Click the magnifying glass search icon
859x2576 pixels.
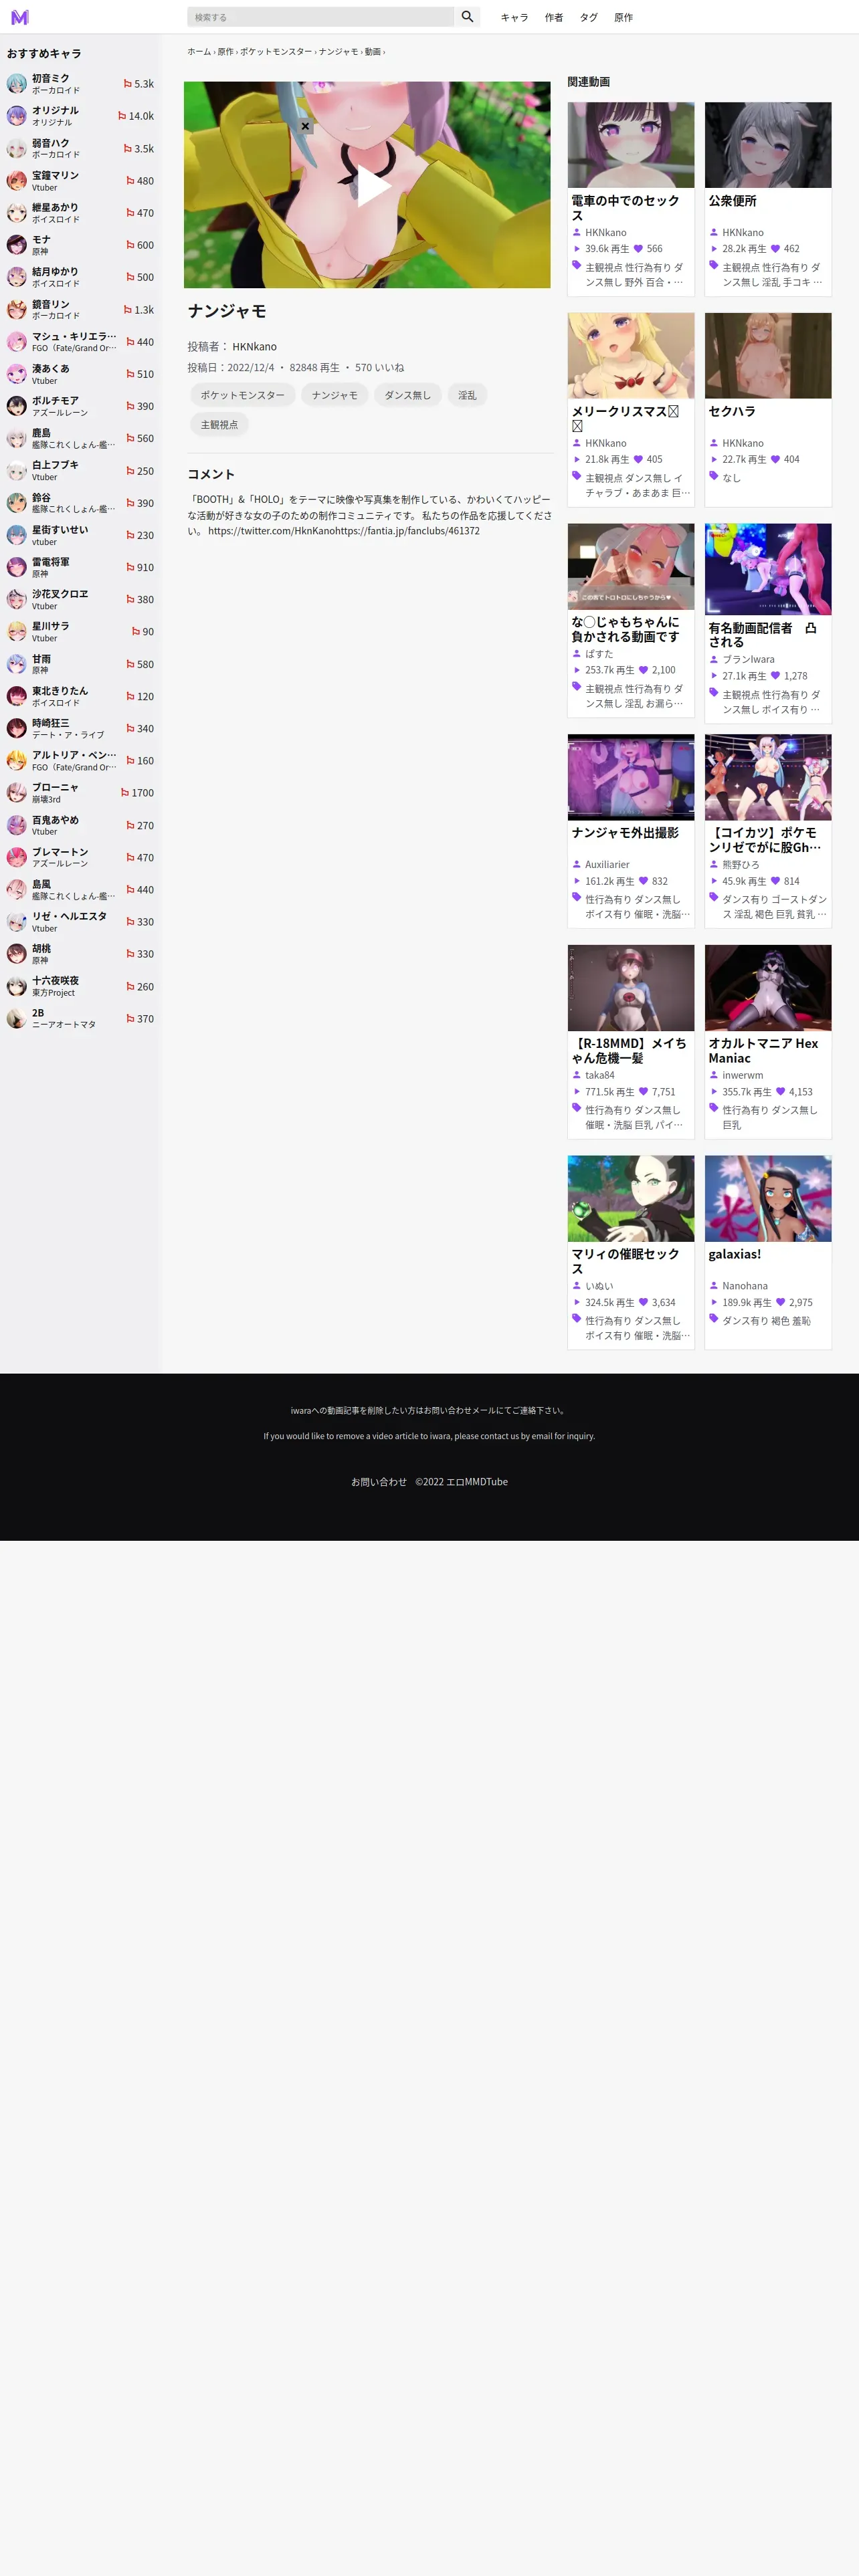tap(467, 17)
